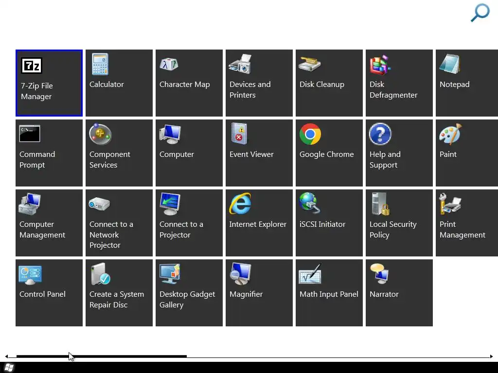
Task: Open Command Prompt icon
Action: pos(30,134)
